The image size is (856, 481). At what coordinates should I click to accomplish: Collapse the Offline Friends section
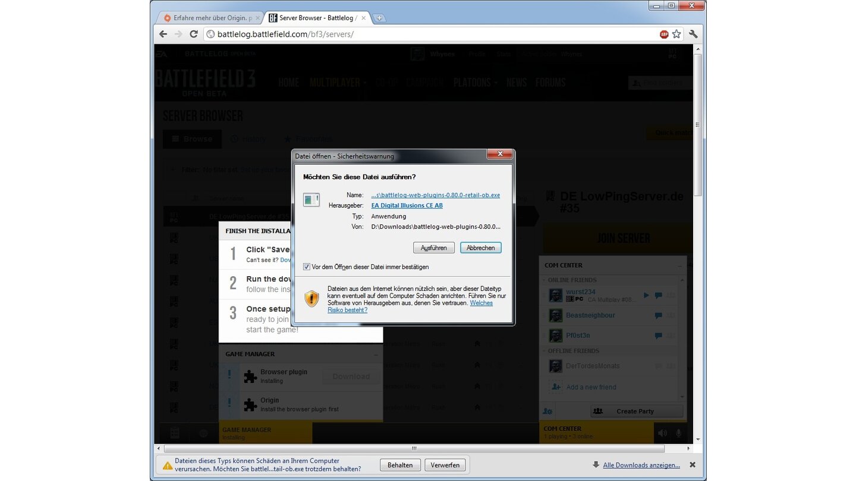(x=545, y=351)
